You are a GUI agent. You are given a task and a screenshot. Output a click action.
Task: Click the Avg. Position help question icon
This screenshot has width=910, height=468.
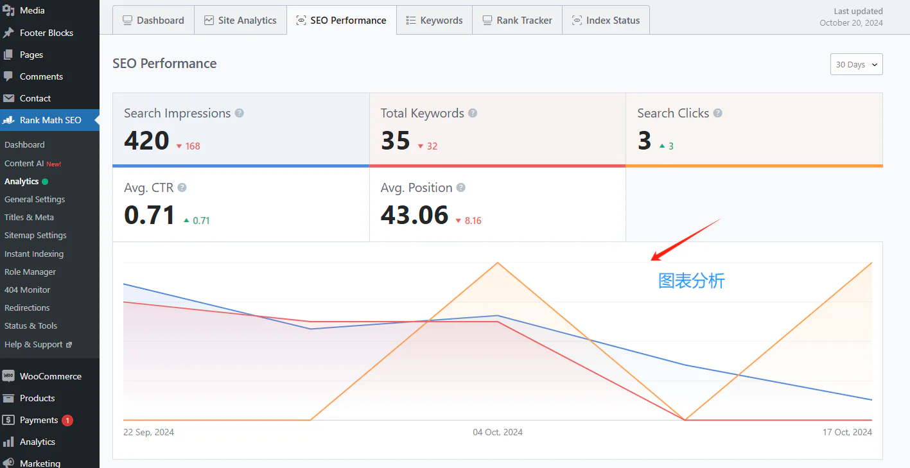pos(460,187)
